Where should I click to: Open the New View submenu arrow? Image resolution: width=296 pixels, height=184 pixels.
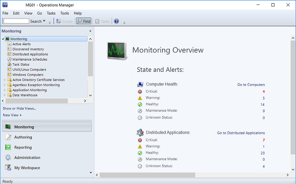[21, 115]
